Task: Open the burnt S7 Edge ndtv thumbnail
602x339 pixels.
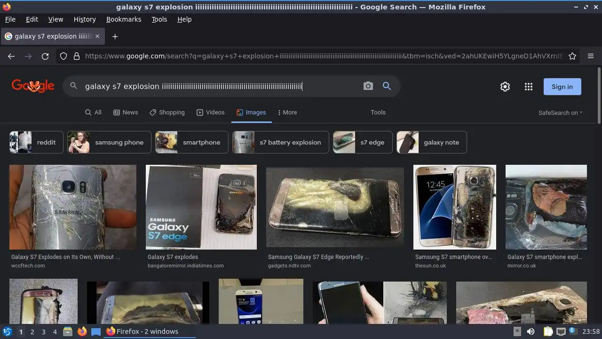Action: [x=335, y=207]
